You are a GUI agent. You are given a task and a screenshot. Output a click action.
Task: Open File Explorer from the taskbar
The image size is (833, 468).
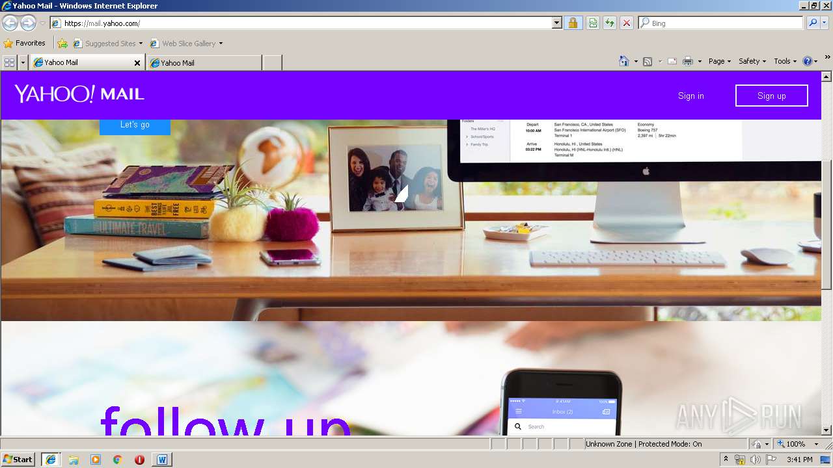pyautogui.click(x=74, y=460)
